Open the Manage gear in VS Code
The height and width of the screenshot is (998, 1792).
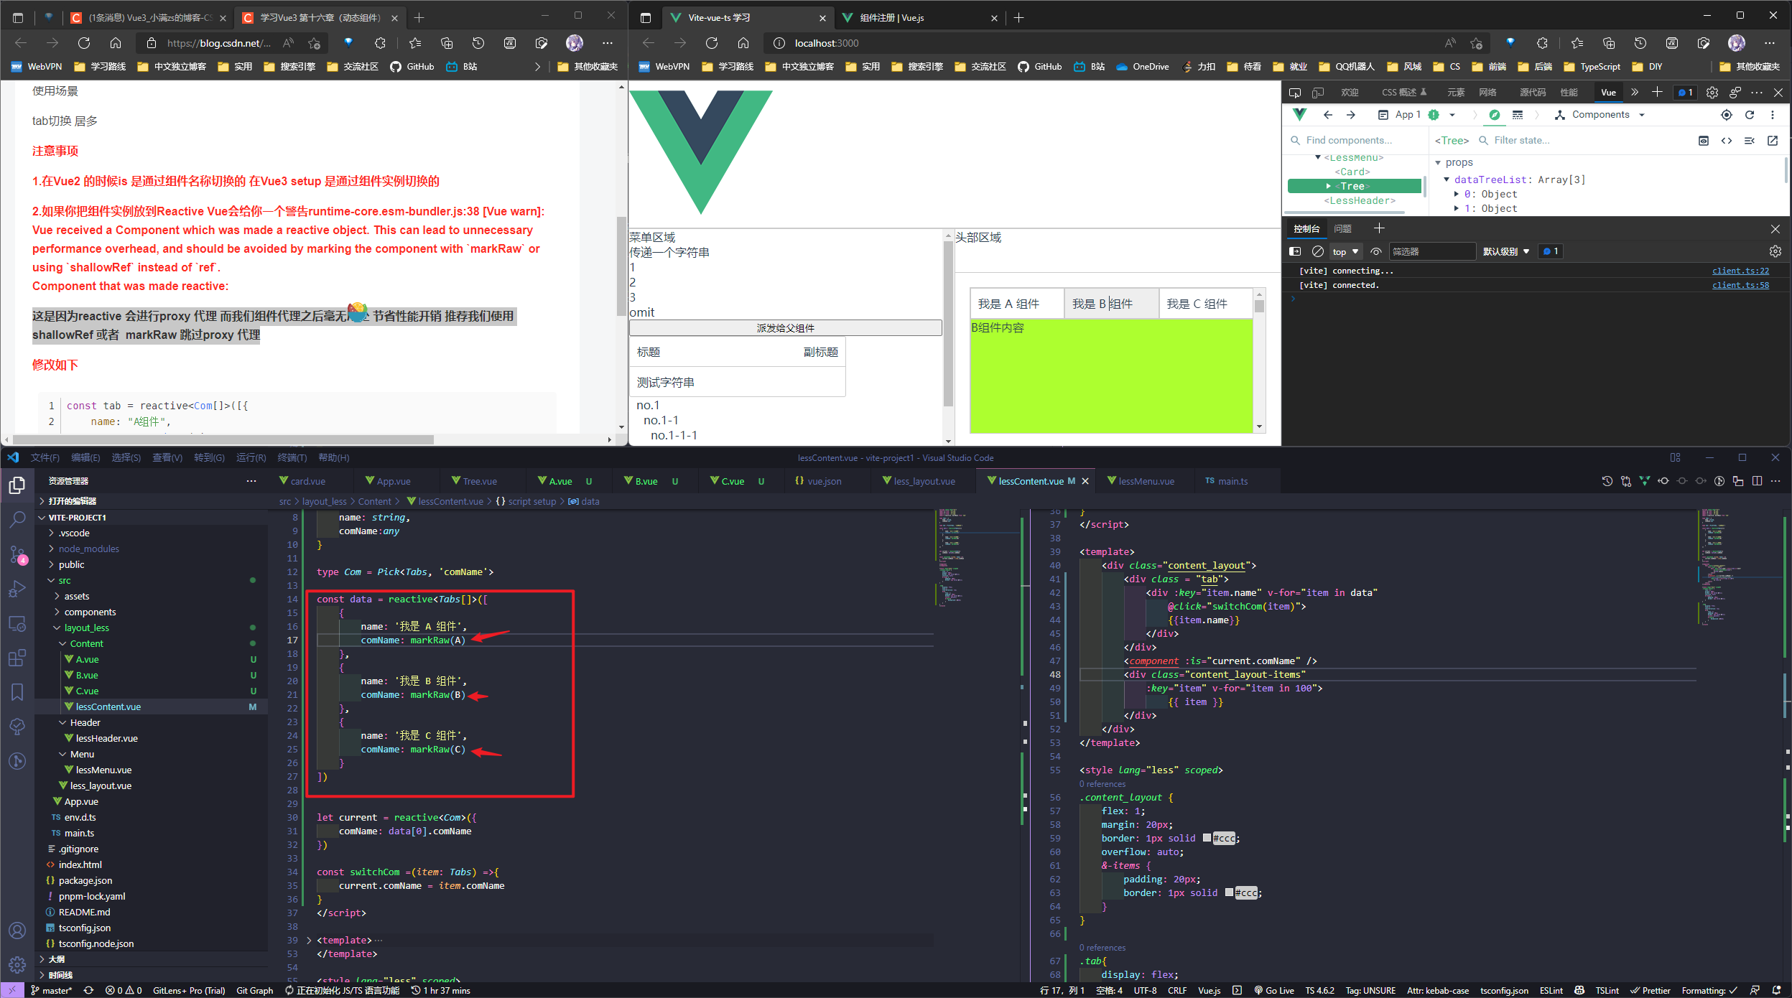[x=17, y=964]
